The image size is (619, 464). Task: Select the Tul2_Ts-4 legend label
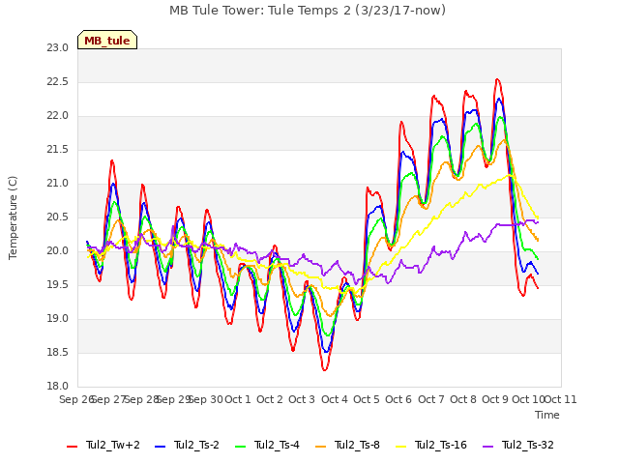click(x=278, y=445)
